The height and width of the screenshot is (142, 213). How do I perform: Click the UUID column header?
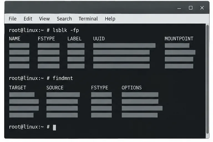pyautogui.click(x=99, y=39)
